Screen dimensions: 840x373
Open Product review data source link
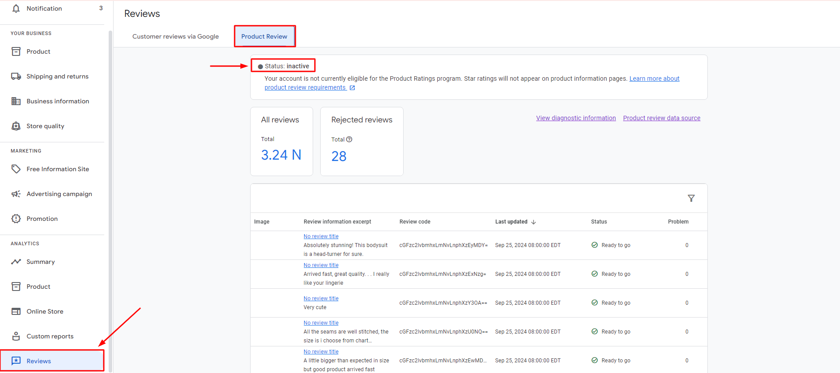click(x=662, y=118)
